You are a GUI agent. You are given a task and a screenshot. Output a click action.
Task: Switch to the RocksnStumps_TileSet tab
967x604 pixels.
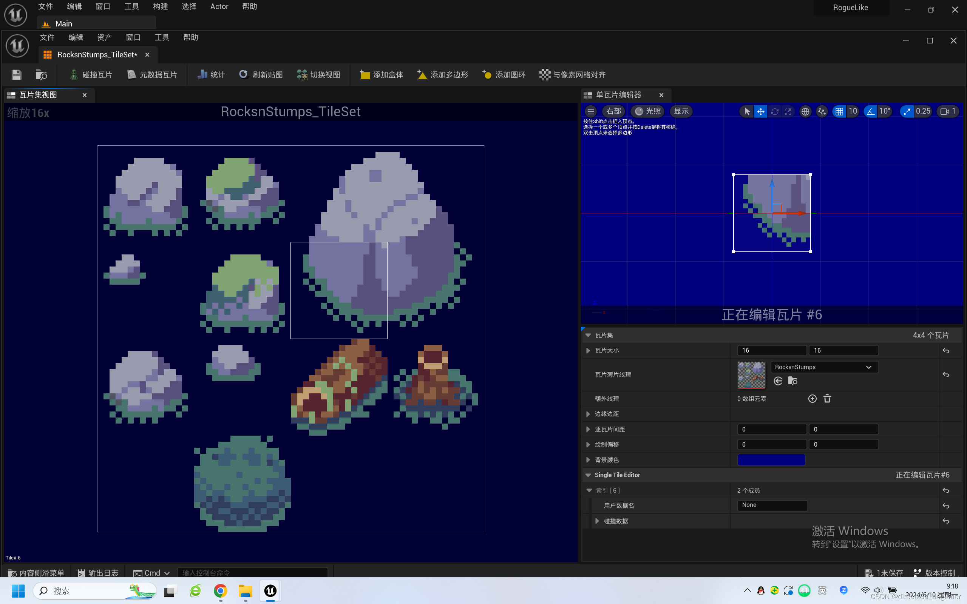[97, 55]
